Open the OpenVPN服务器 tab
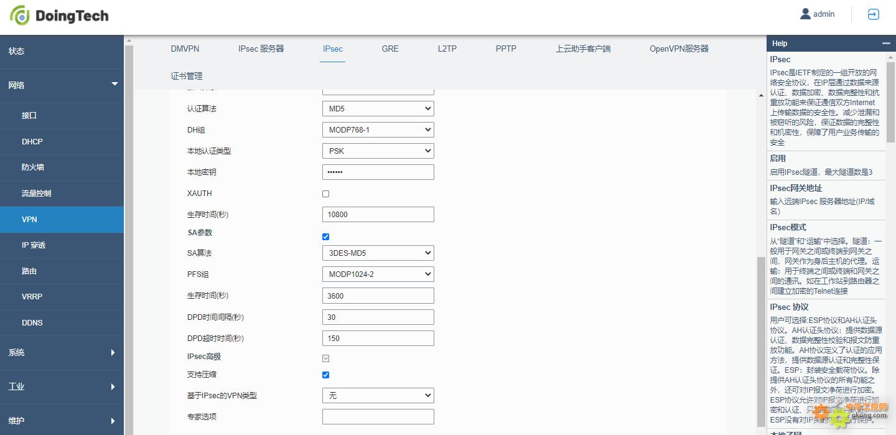Viewport: 896px width, 435px height. (679, 49)
